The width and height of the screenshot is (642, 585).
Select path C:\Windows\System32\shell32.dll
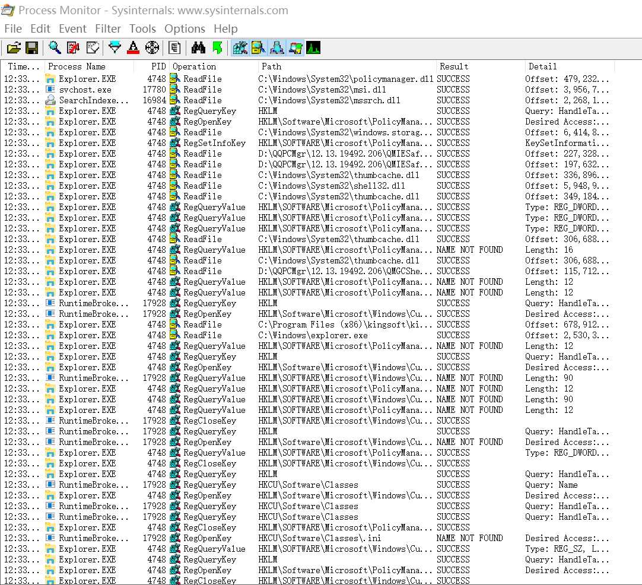pos(332,186)
